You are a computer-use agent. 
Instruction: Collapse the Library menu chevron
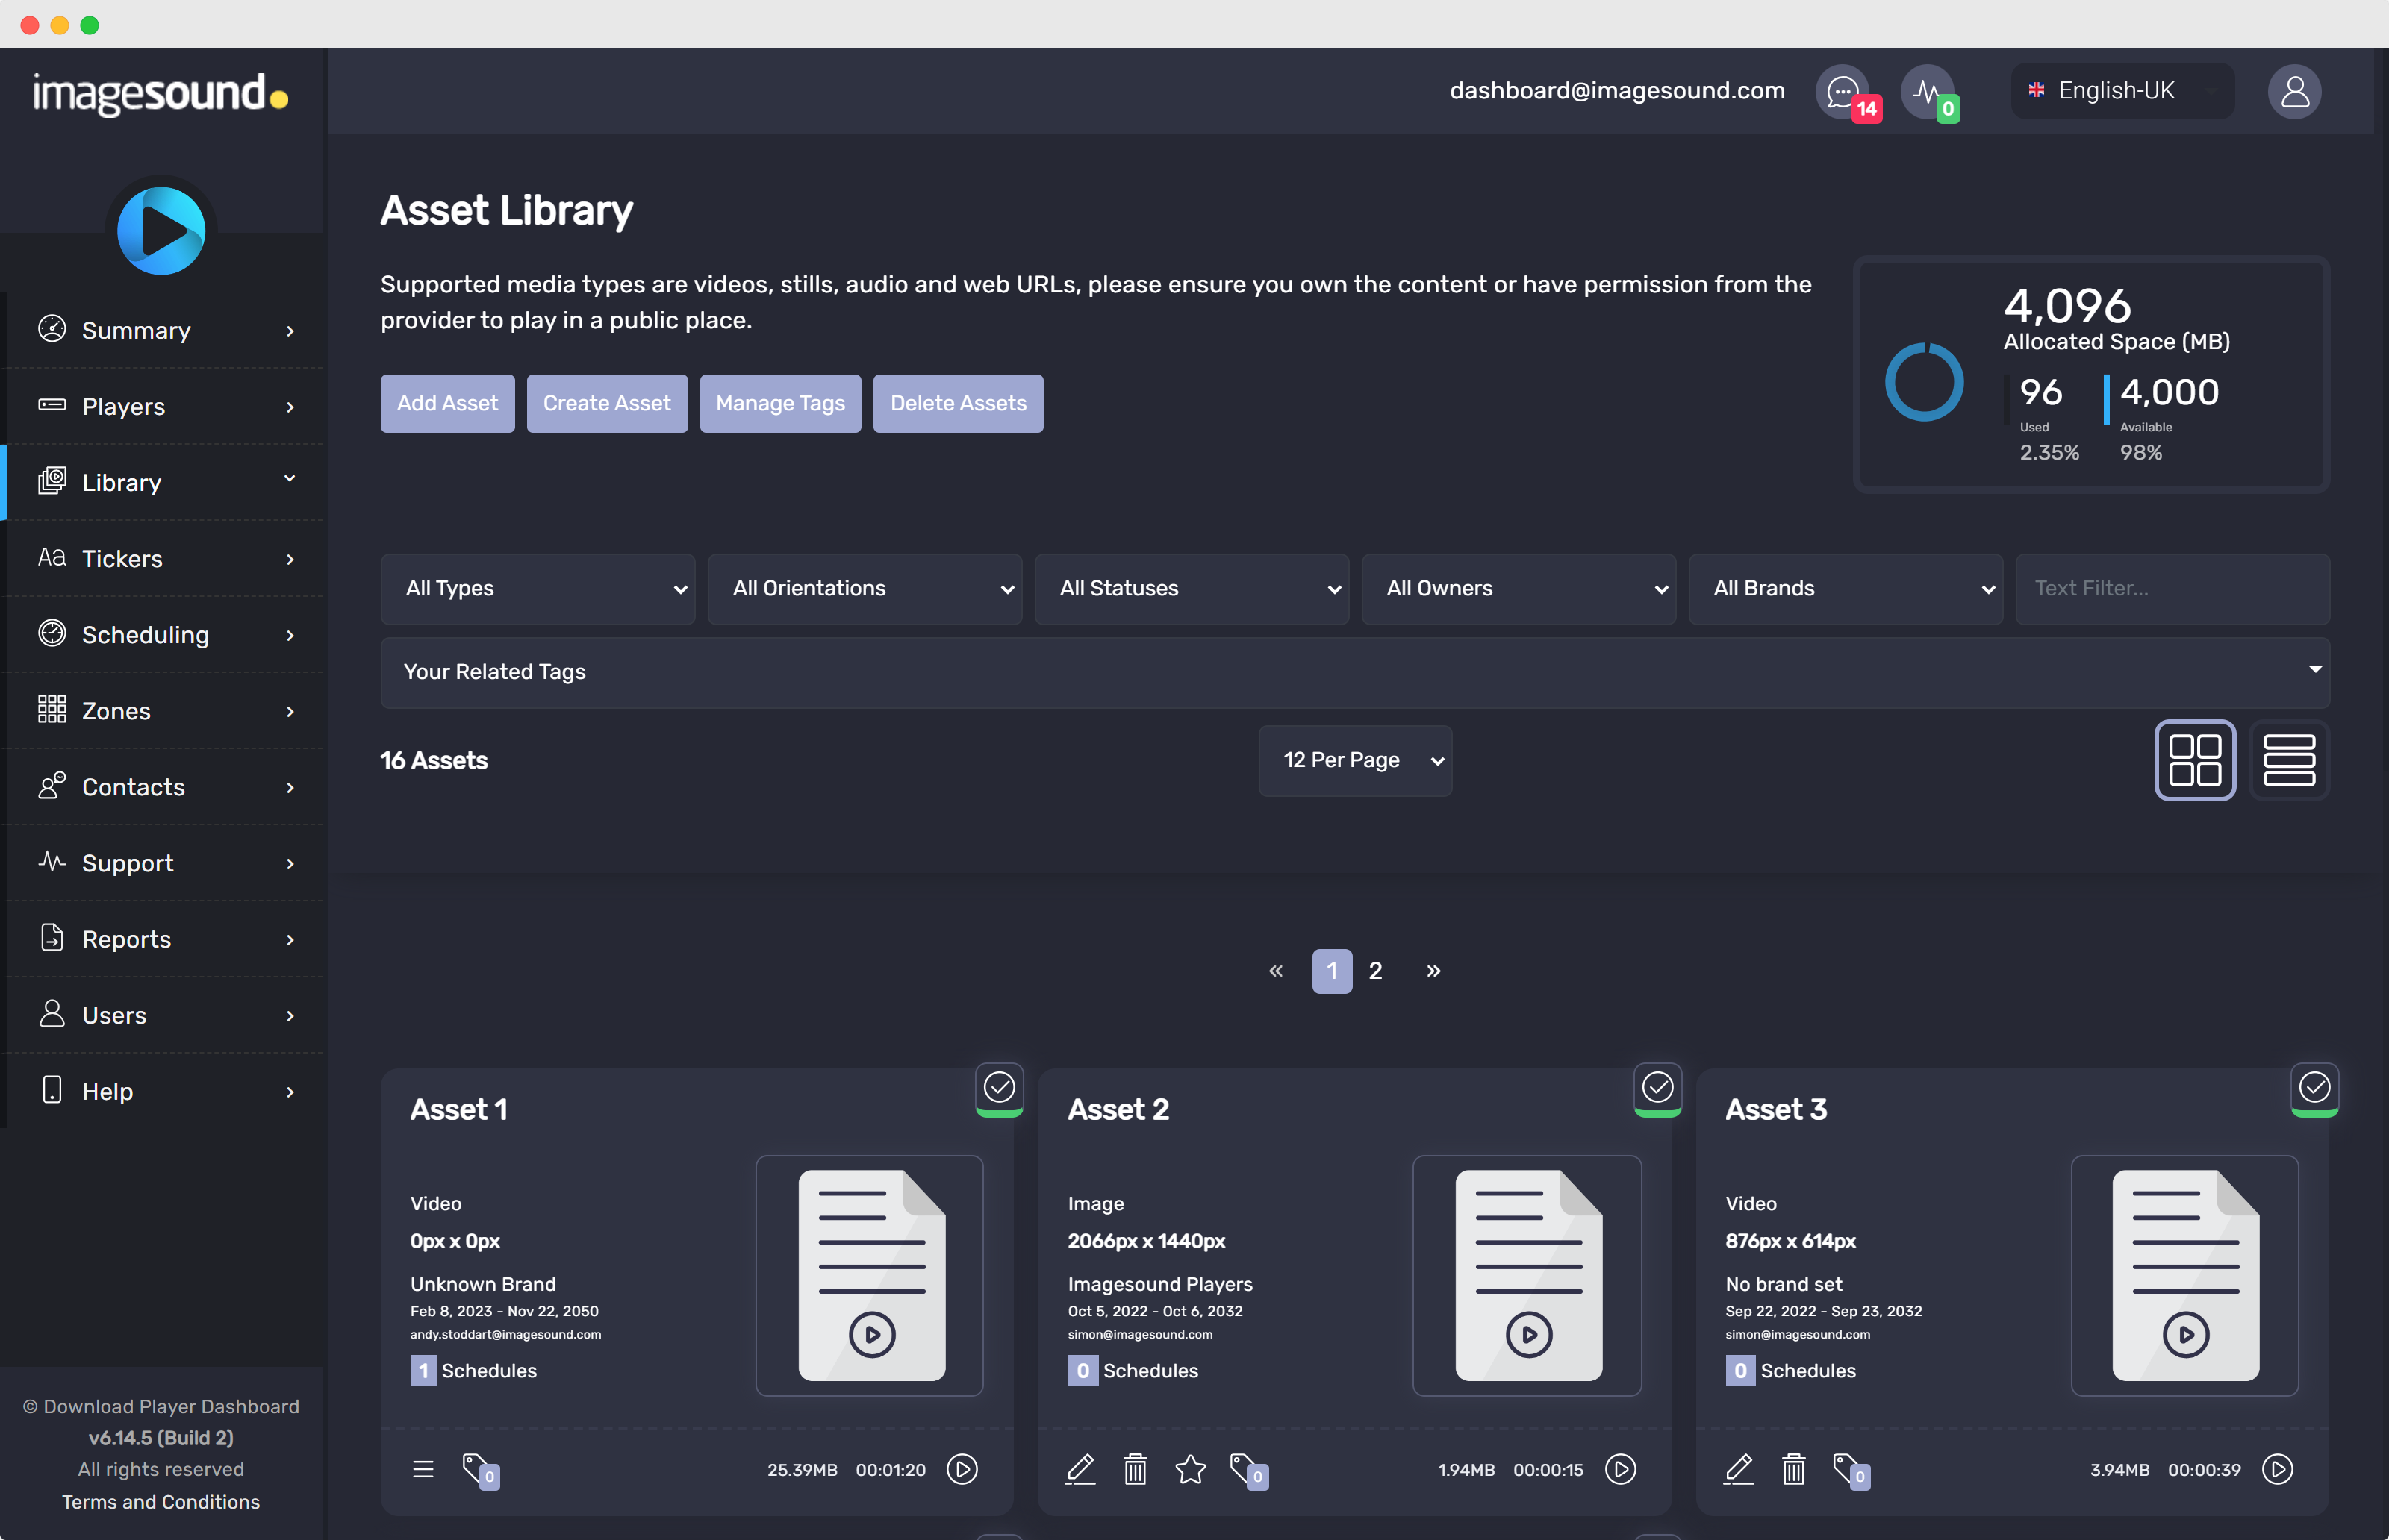tap(290, 478)
